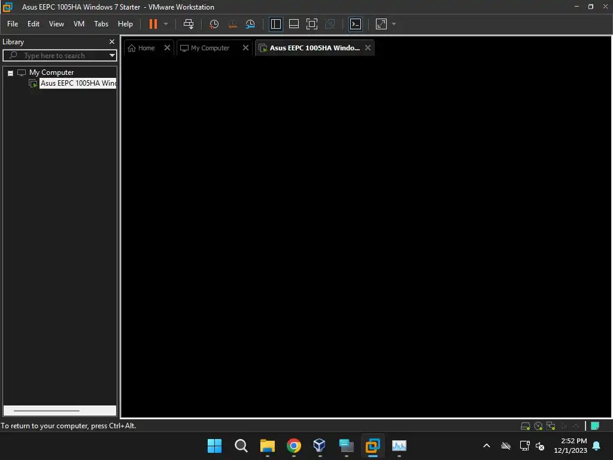Collapse the My Computer tree node
The width and height of the screenshot is (613, 460).
pyautogui.click(x=11, y=73)
